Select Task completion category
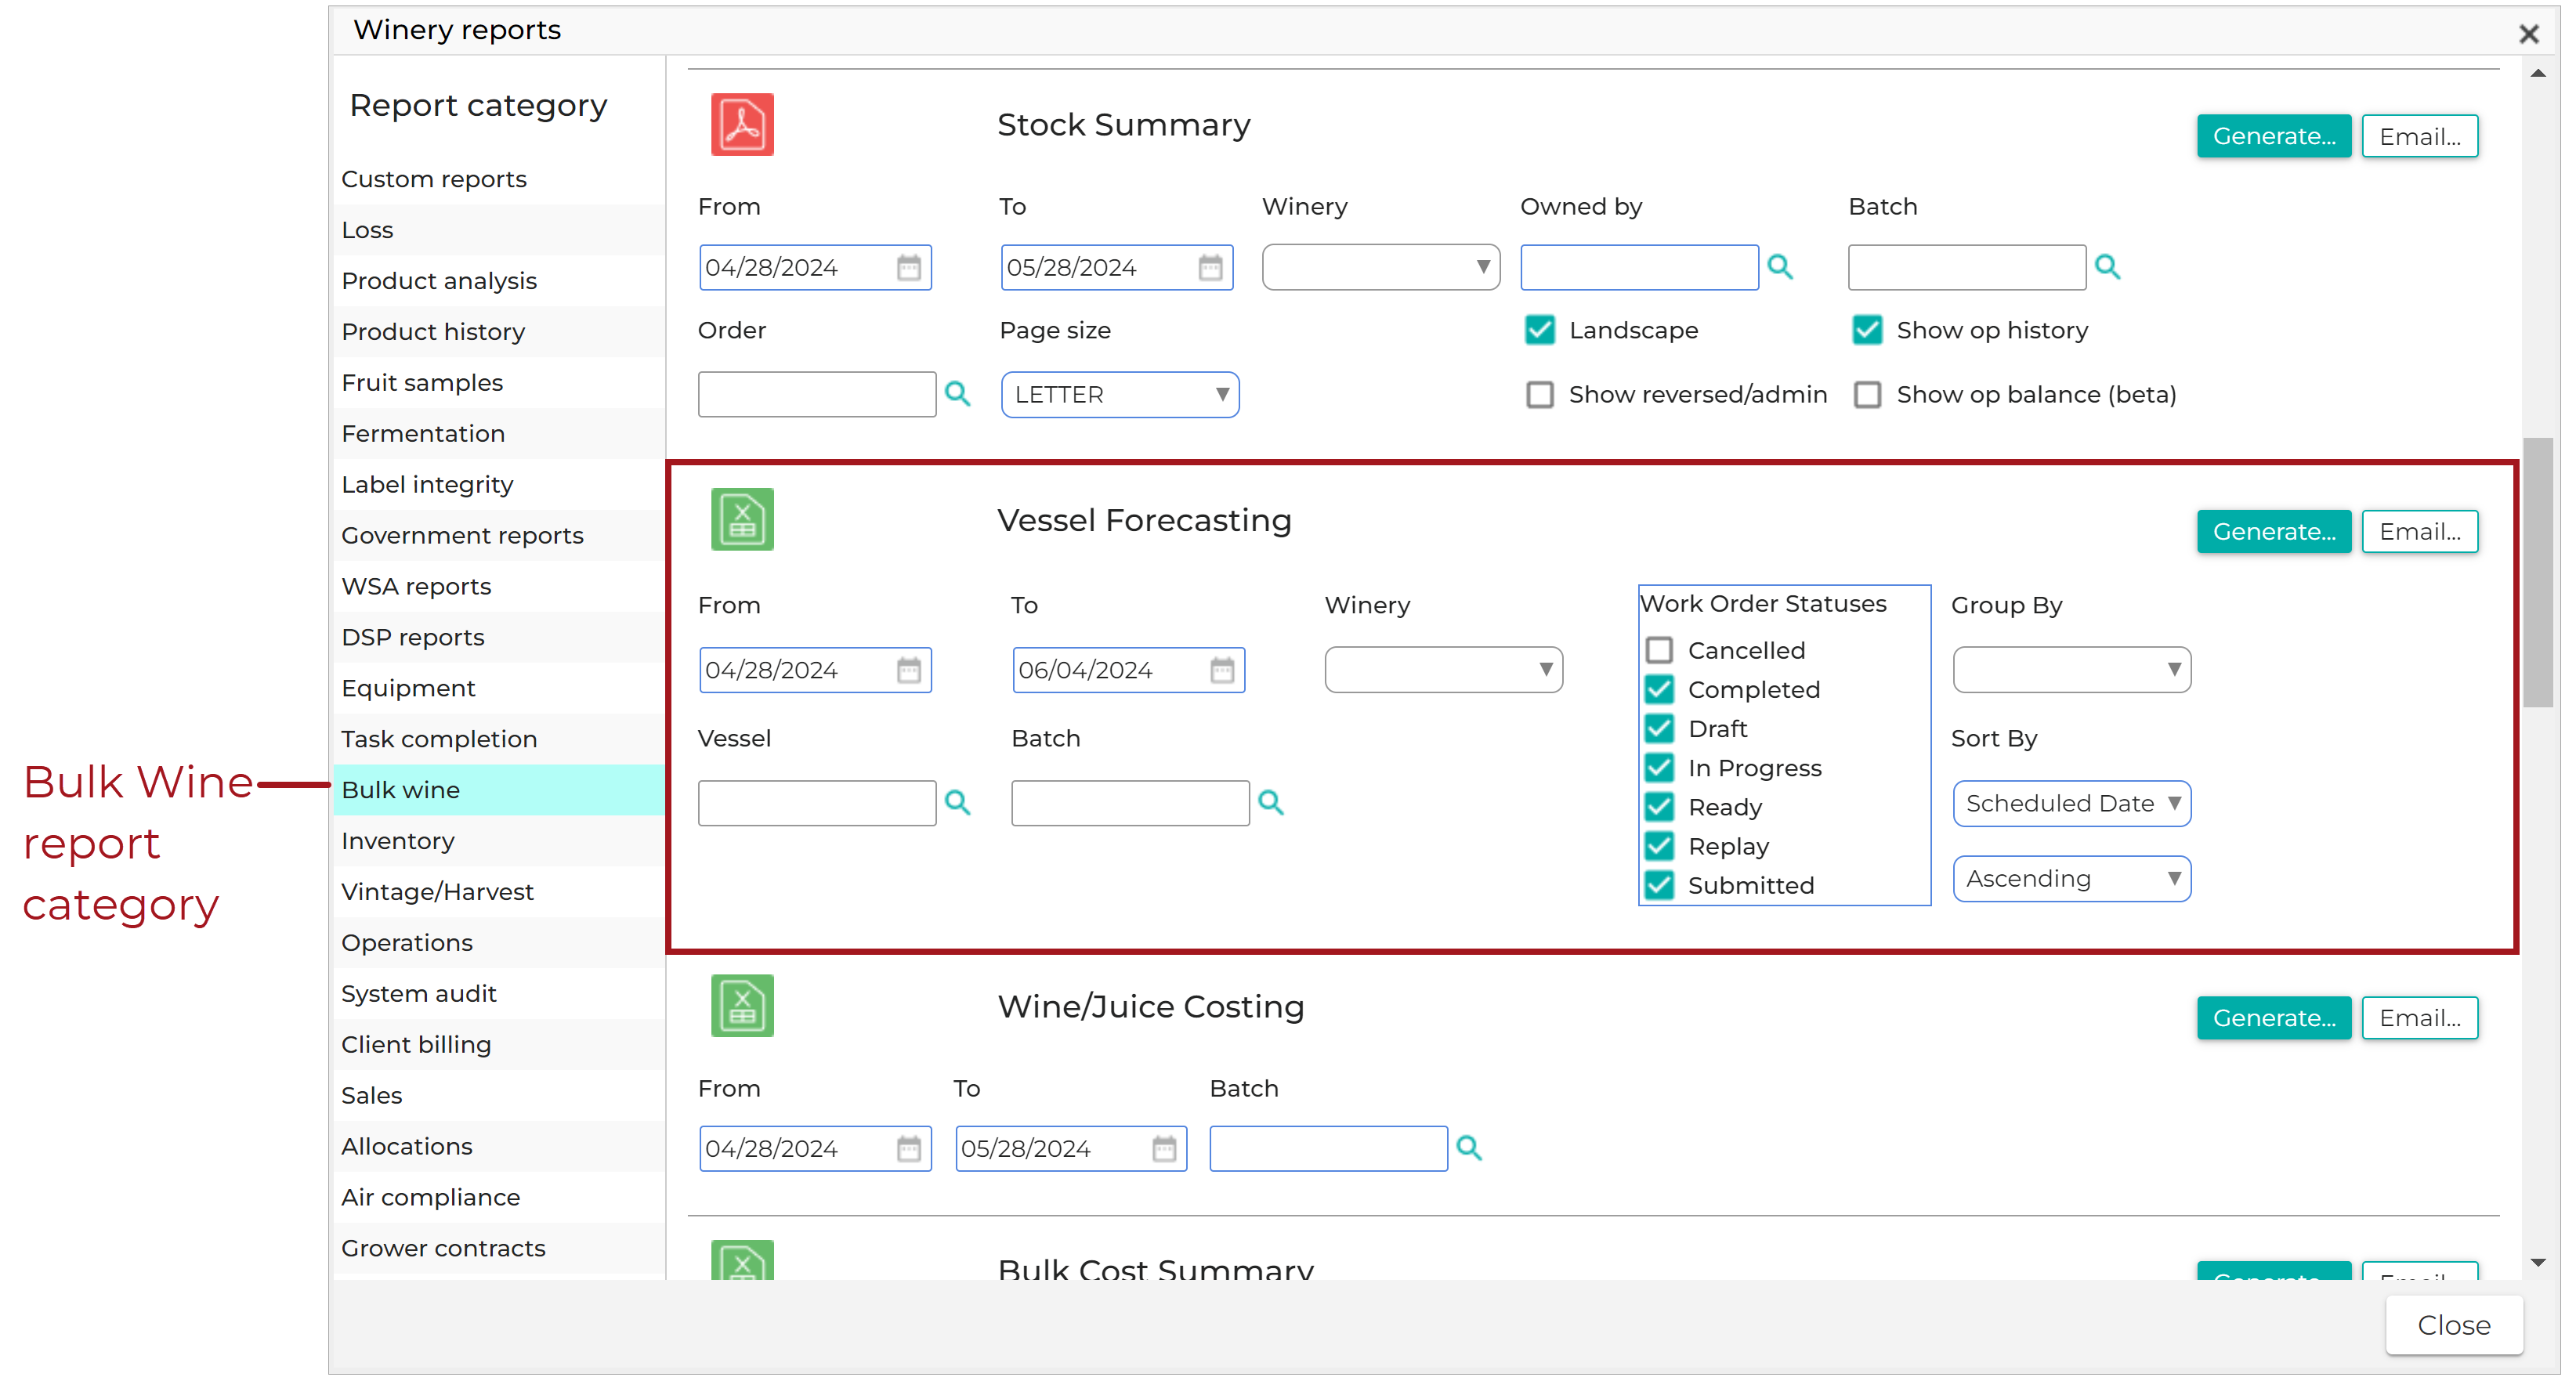The image size is (2576, 1388). [499, 739]
